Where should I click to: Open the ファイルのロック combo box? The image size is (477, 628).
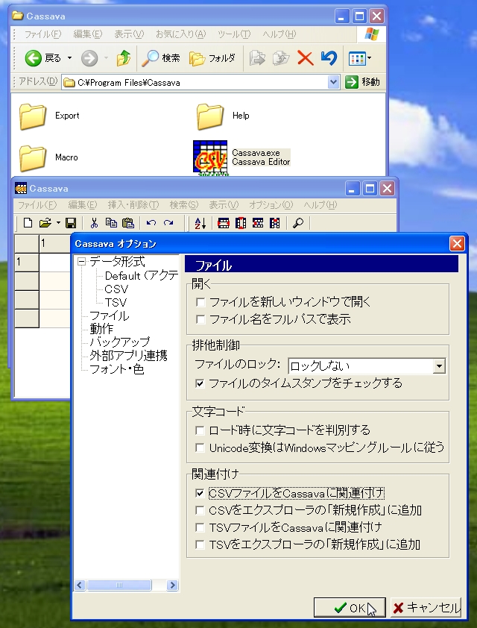point(439,366)
